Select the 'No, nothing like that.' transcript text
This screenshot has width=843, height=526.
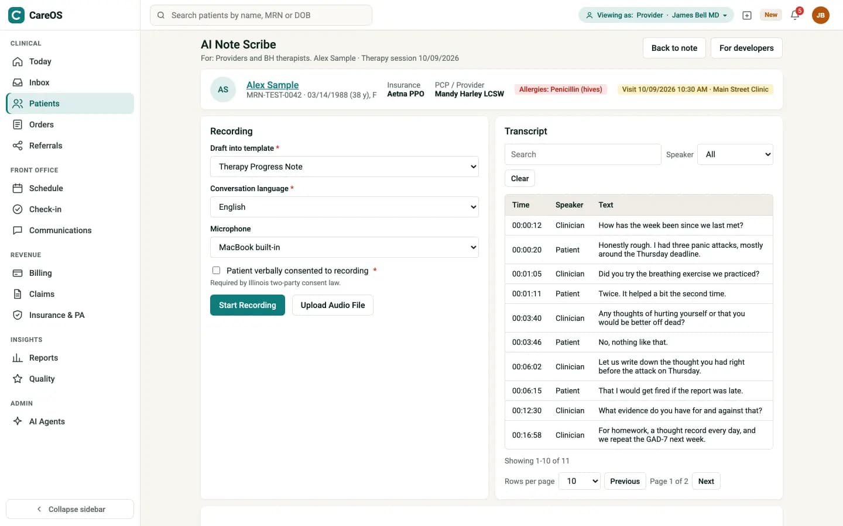633,342
